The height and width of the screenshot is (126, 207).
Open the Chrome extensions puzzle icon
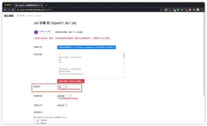pos(190,10)
